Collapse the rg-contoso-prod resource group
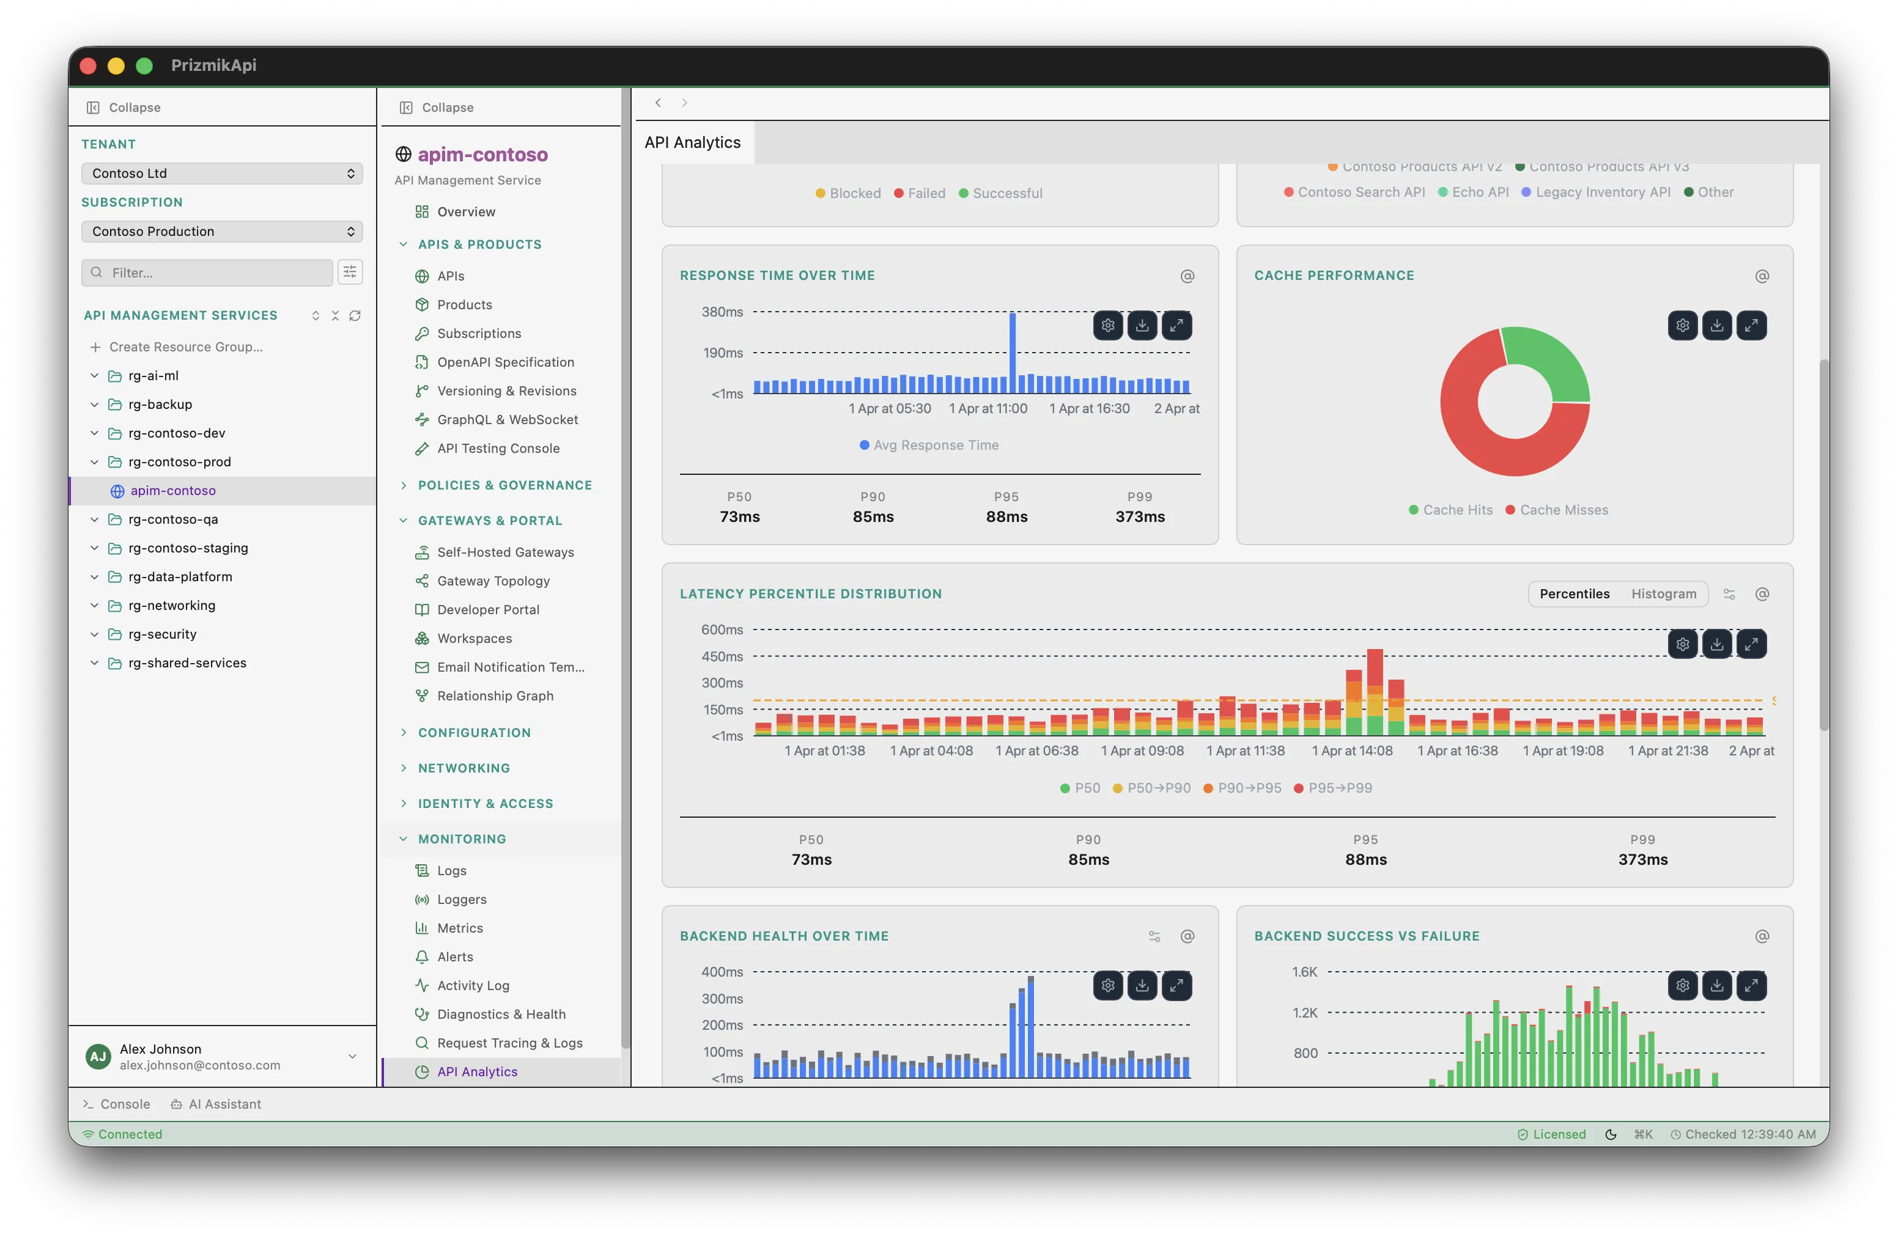This screenshot has height=1237, width=1898. [94, 461]
